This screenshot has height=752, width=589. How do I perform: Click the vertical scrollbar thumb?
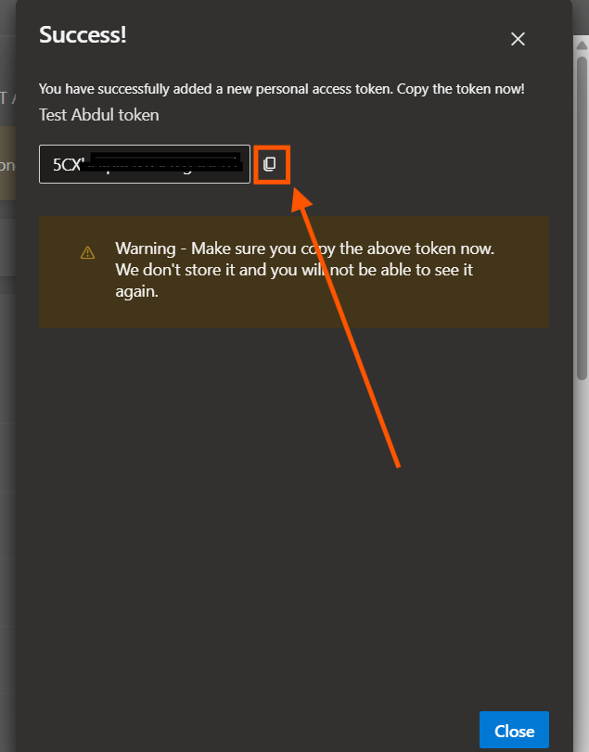point(582,218)
